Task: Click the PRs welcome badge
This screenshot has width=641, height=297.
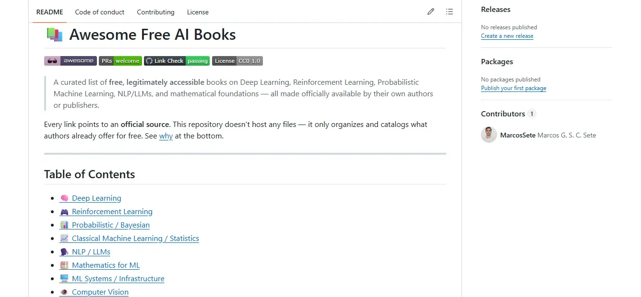Action: tap(120, 61)
